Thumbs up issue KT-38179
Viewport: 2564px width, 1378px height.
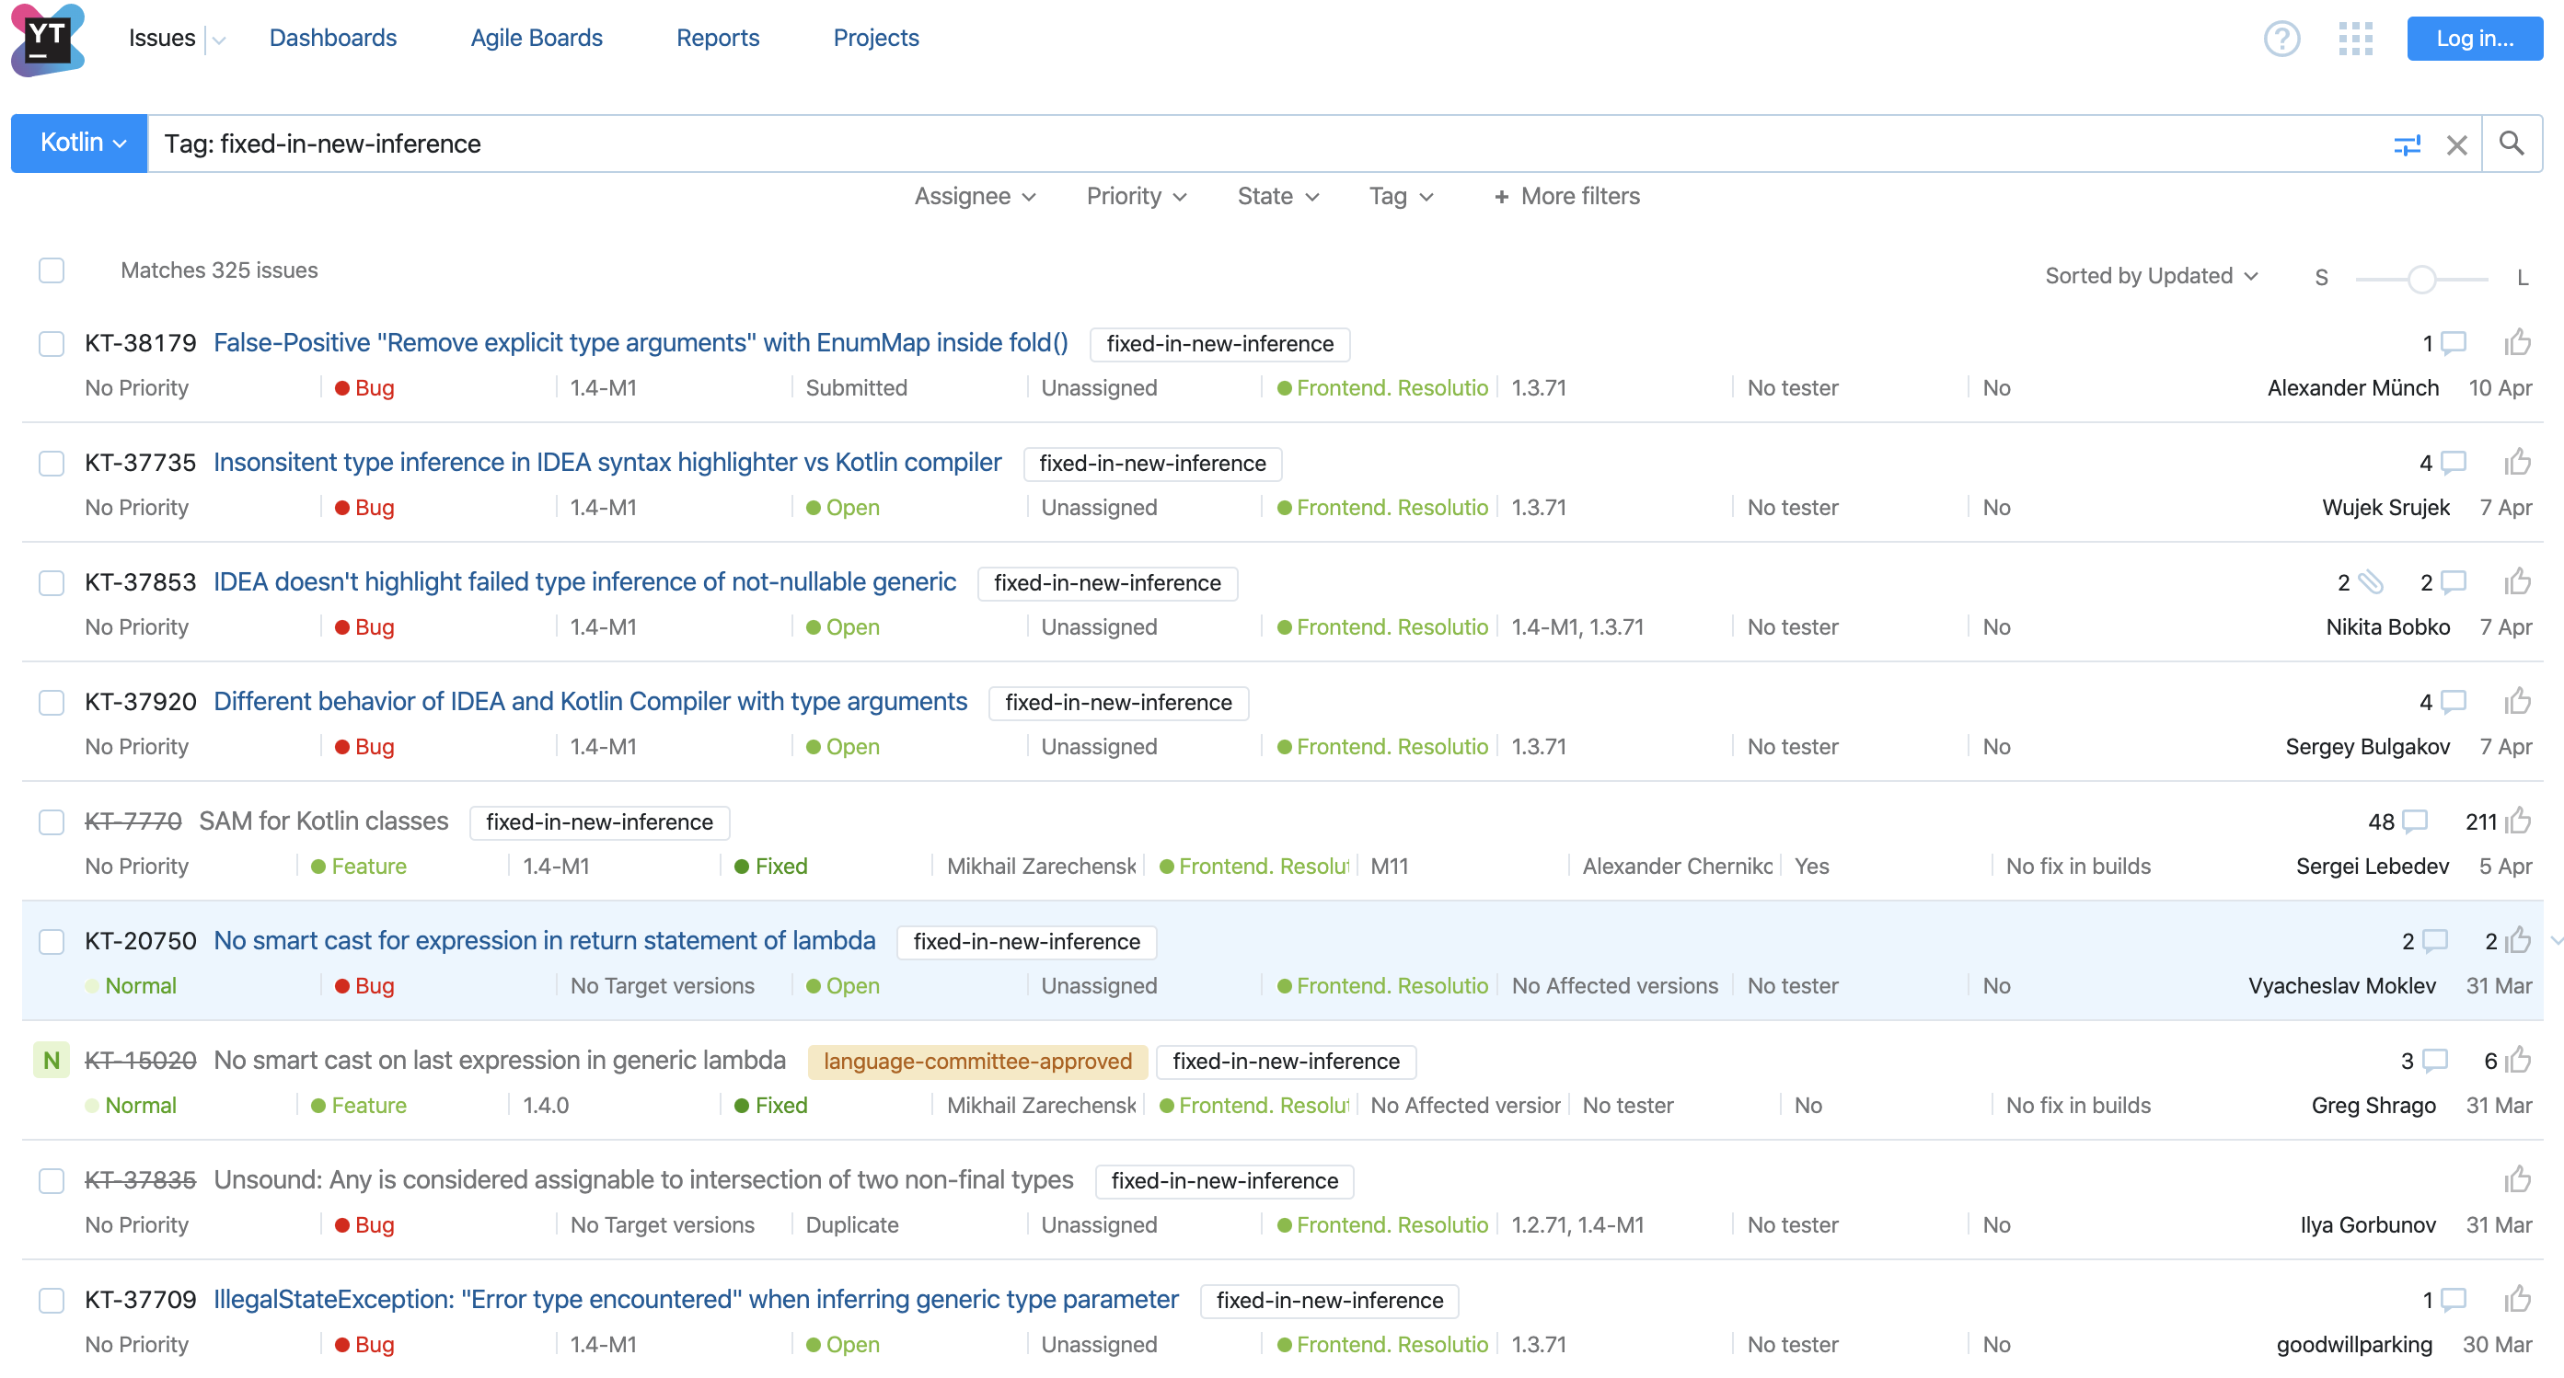click(2517, 343)
